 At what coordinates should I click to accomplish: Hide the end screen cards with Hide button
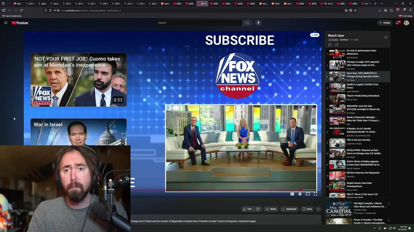tap(315, 35)
